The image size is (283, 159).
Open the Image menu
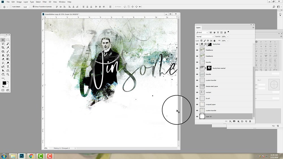pos(19,2)
